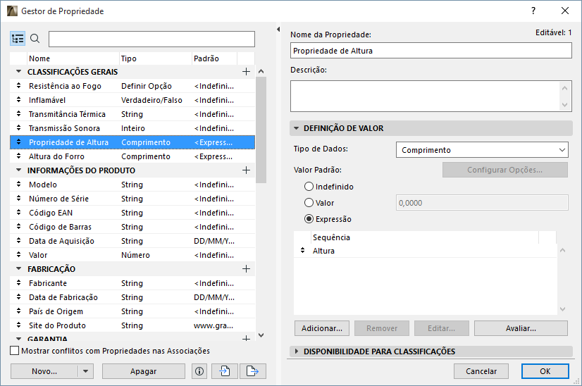
Task: Confirm with the OK button
Action: pyautogui.click(x=545, y=371)
